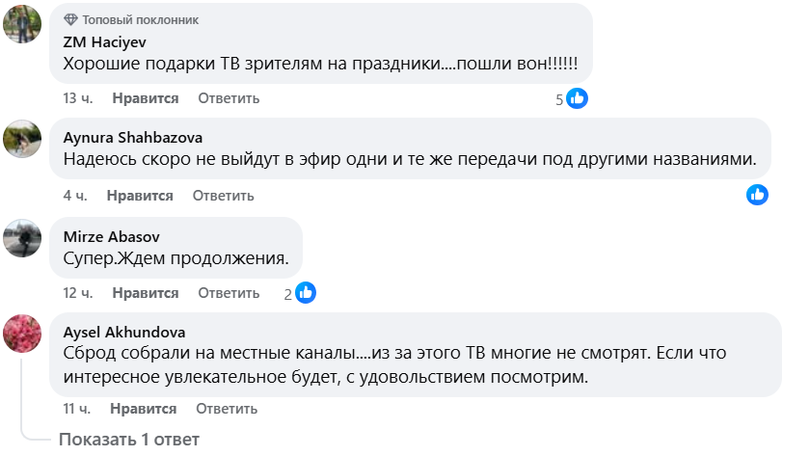This screenshot has height=456, width=810.
Task: Open ZM Haciyev's profile picture
Action: (23, 24)
